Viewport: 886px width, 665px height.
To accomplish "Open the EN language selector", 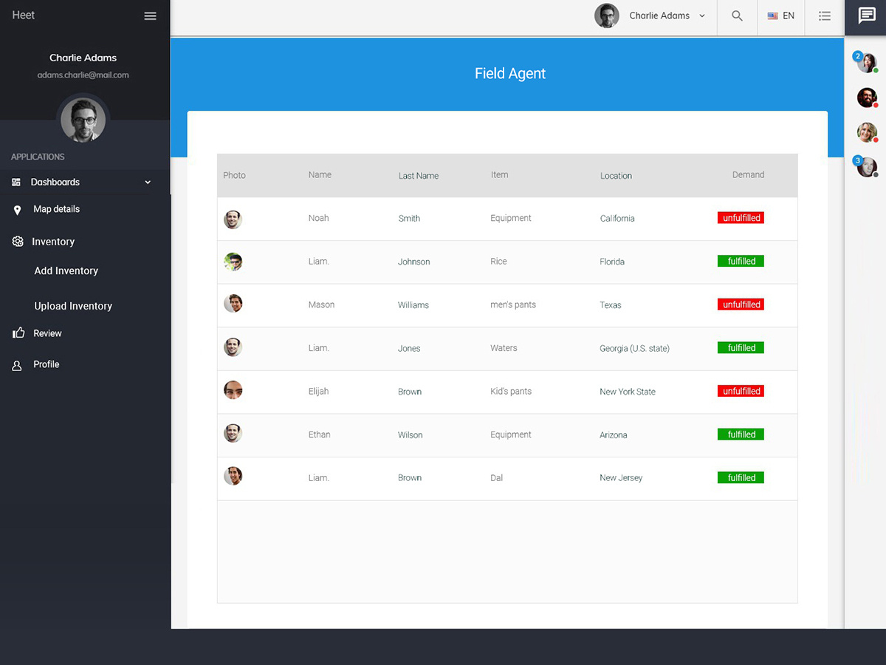I will 780,16.
